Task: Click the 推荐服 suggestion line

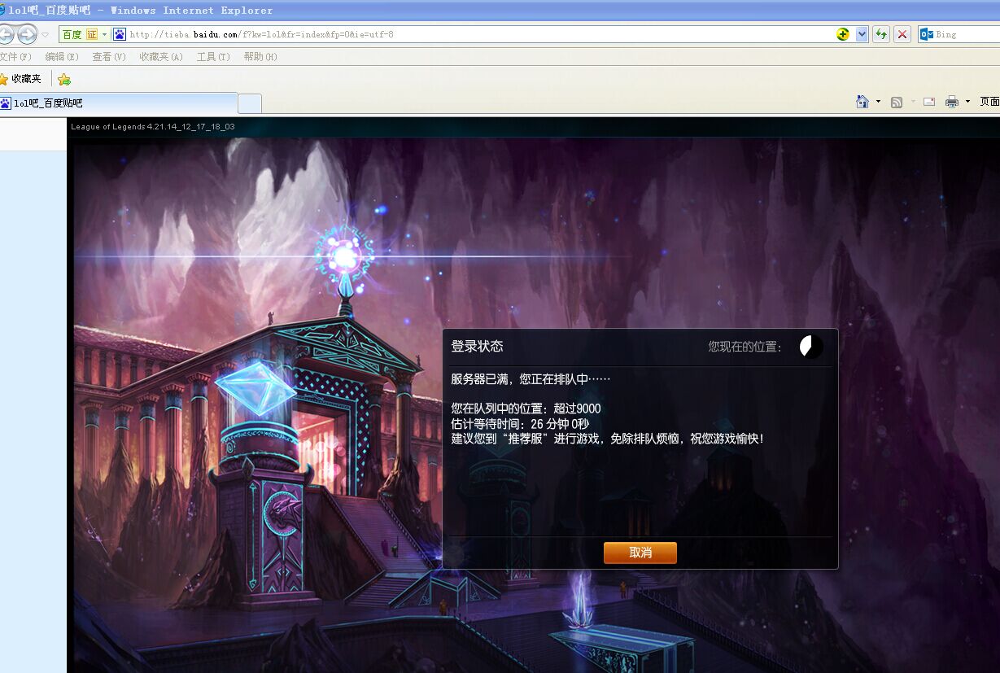Action: [608, 439]
